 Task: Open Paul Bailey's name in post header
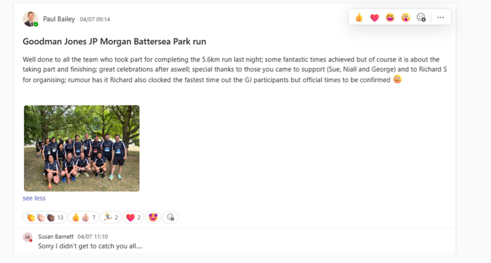[x=59, y=19]
